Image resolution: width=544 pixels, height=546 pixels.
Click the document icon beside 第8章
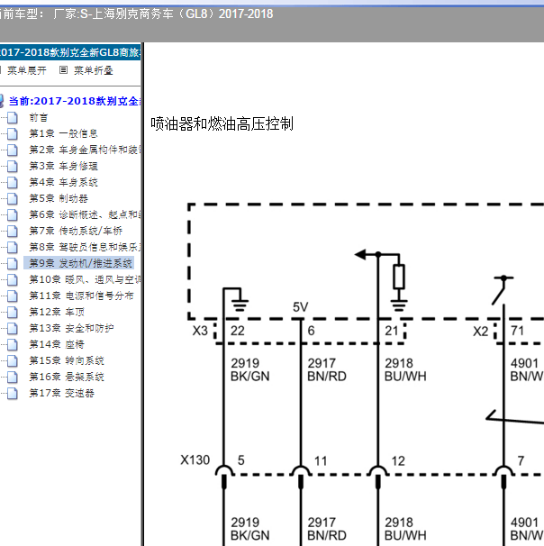tap(13, 247)
